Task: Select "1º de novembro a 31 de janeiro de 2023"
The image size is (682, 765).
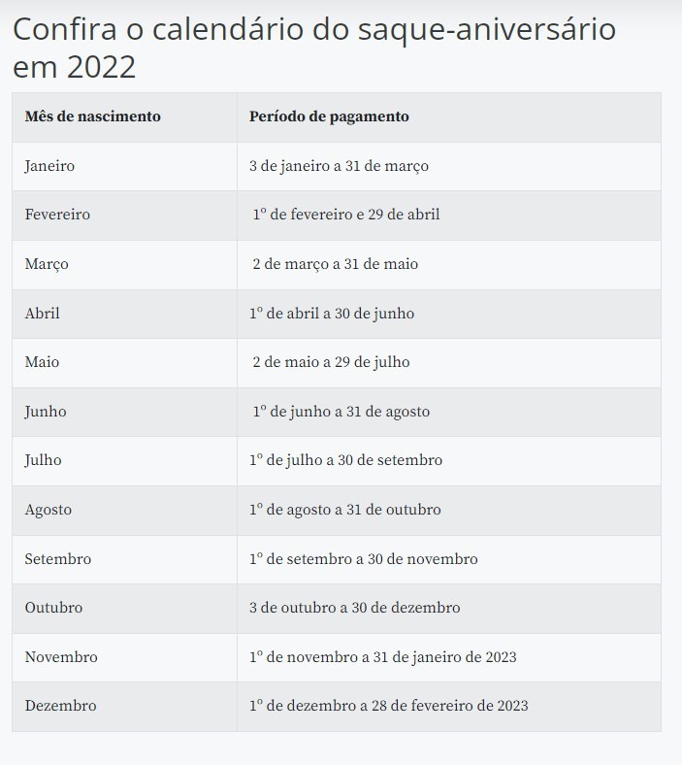Action: click(x=382, y=657)
